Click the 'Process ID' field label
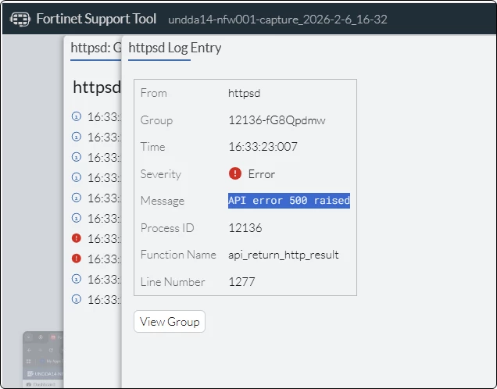 click(167, 228)
